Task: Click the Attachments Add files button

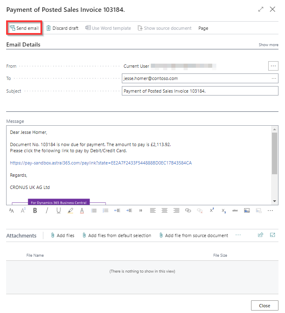Action: click(63, 235)
